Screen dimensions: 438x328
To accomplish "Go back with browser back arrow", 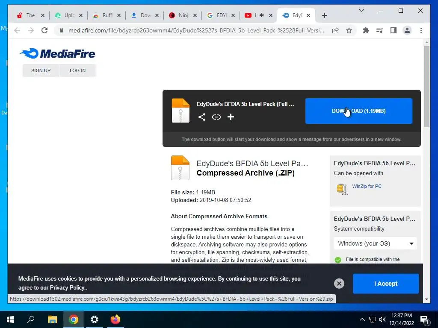I will (x=17, y=30).
